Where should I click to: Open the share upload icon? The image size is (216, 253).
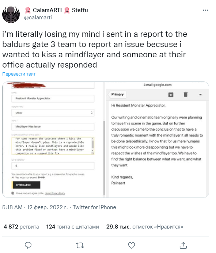(183, 245)
